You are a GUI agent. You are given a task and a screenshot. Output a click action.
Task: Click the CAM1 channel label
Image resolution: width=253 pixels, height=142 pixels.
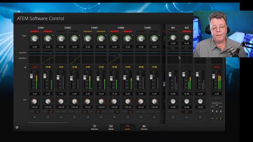(41, 28)
